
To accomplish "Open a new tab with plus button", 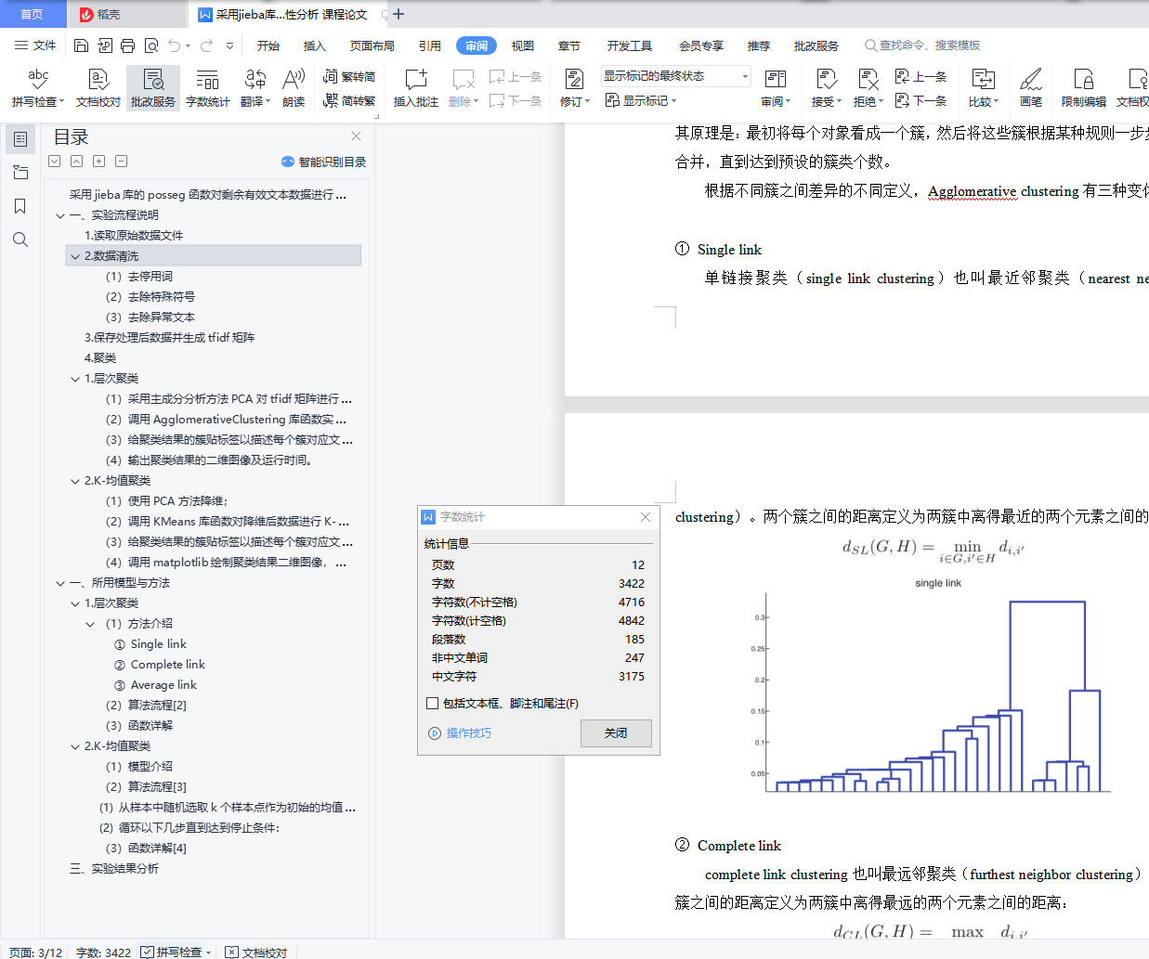I will tap(398, 14).
